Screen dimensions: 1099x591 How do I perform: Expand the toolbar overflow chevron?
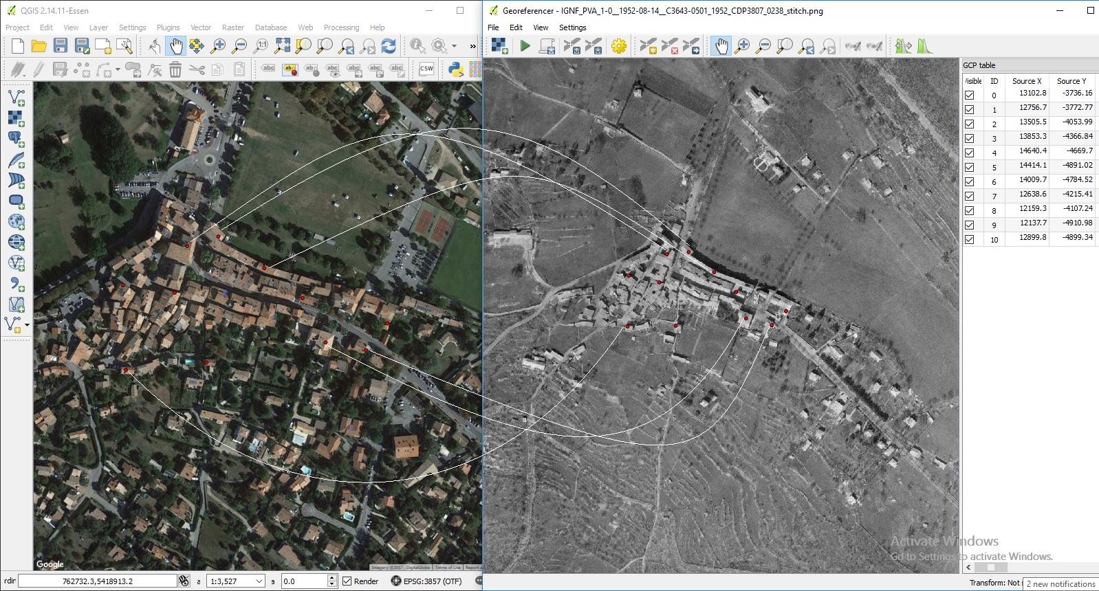472,46
